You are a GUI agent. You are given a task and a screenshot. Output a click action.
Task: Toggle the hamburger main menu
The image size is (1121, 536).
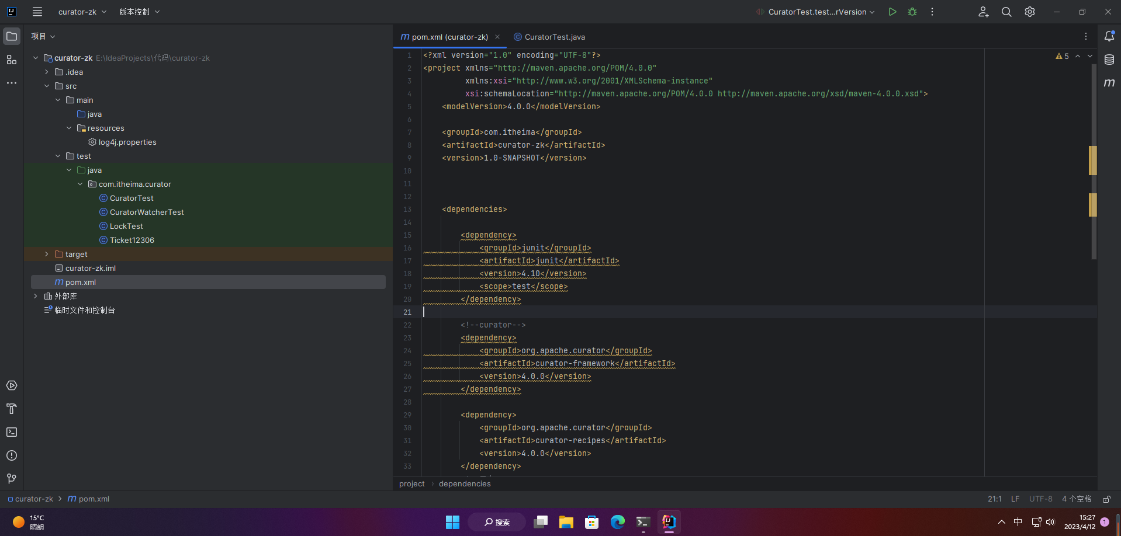[37, 12]
